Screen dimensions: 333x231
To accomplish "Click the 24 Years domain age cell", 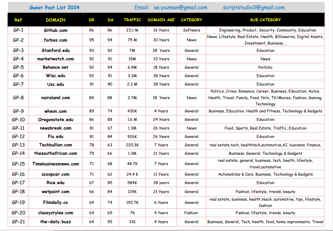I will click(161, 119).
